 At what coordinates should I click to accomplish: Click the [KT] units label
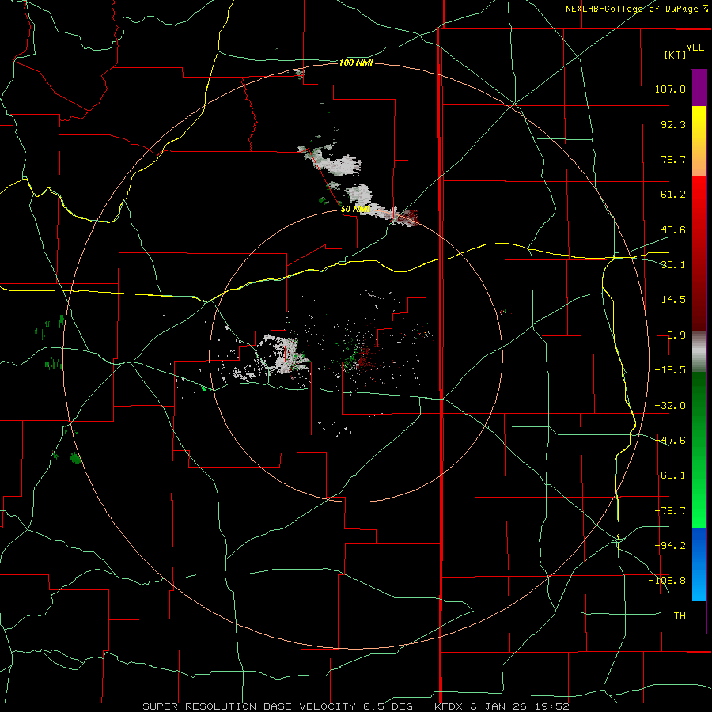coord(676,55)
